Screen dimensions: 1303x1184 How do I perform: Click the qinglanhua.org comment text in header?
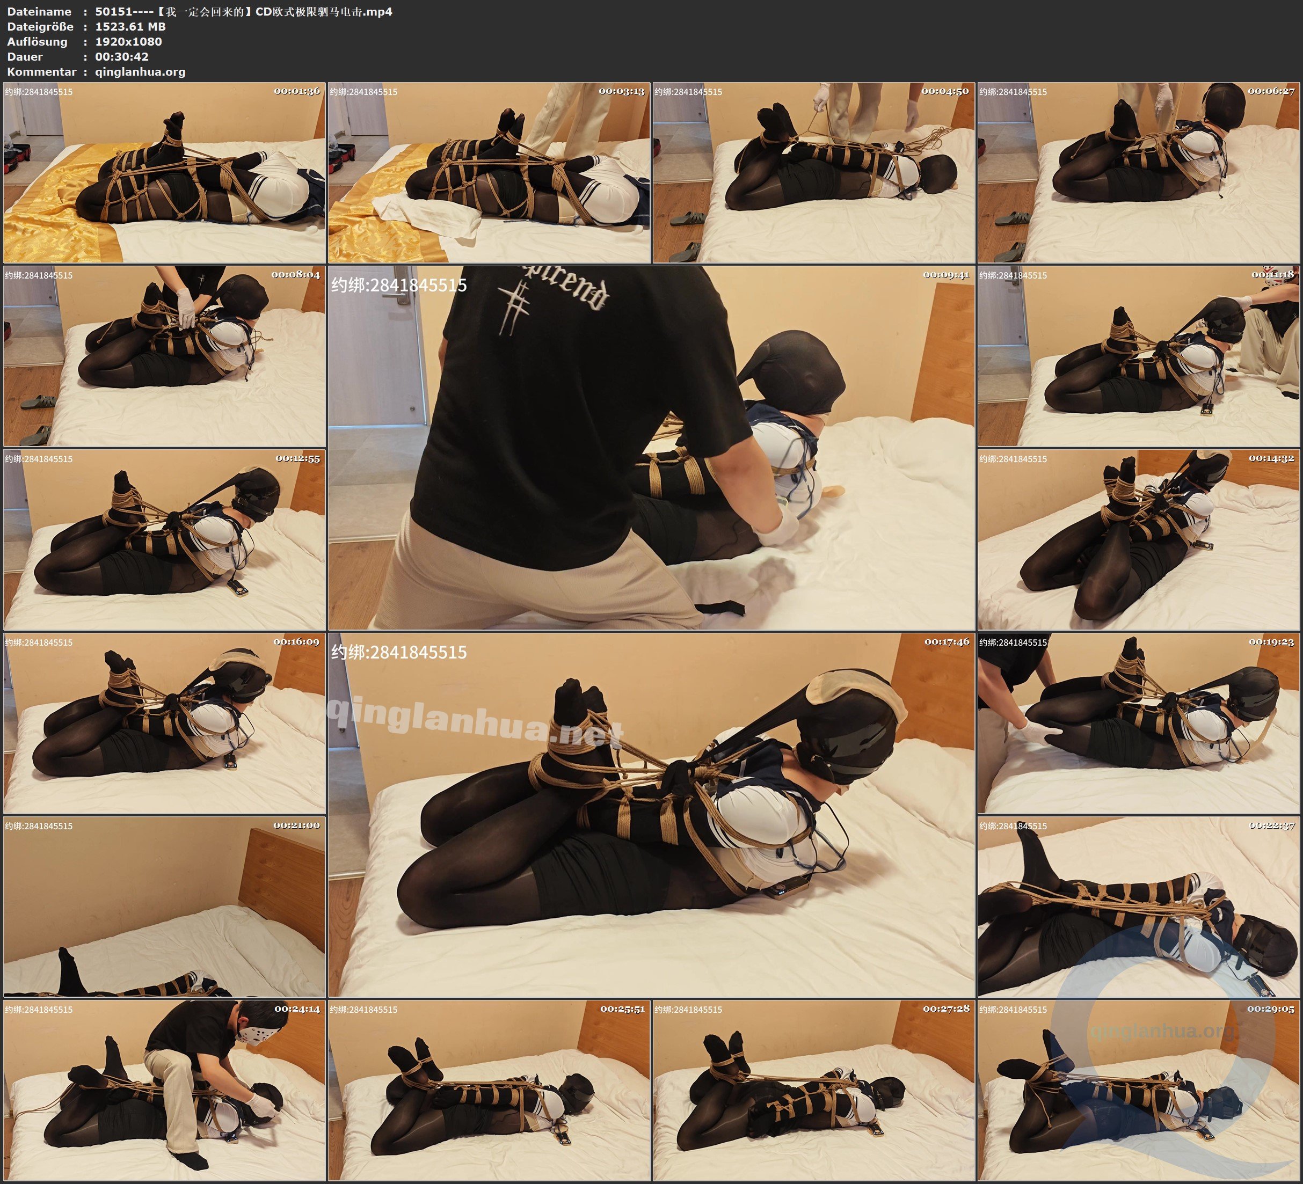tap(140, 72)
